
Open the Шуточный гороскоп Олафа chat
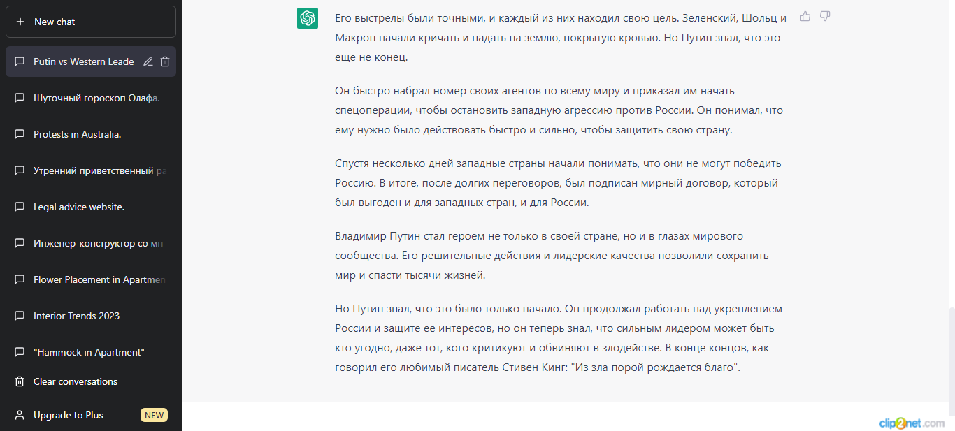point(96,98)
